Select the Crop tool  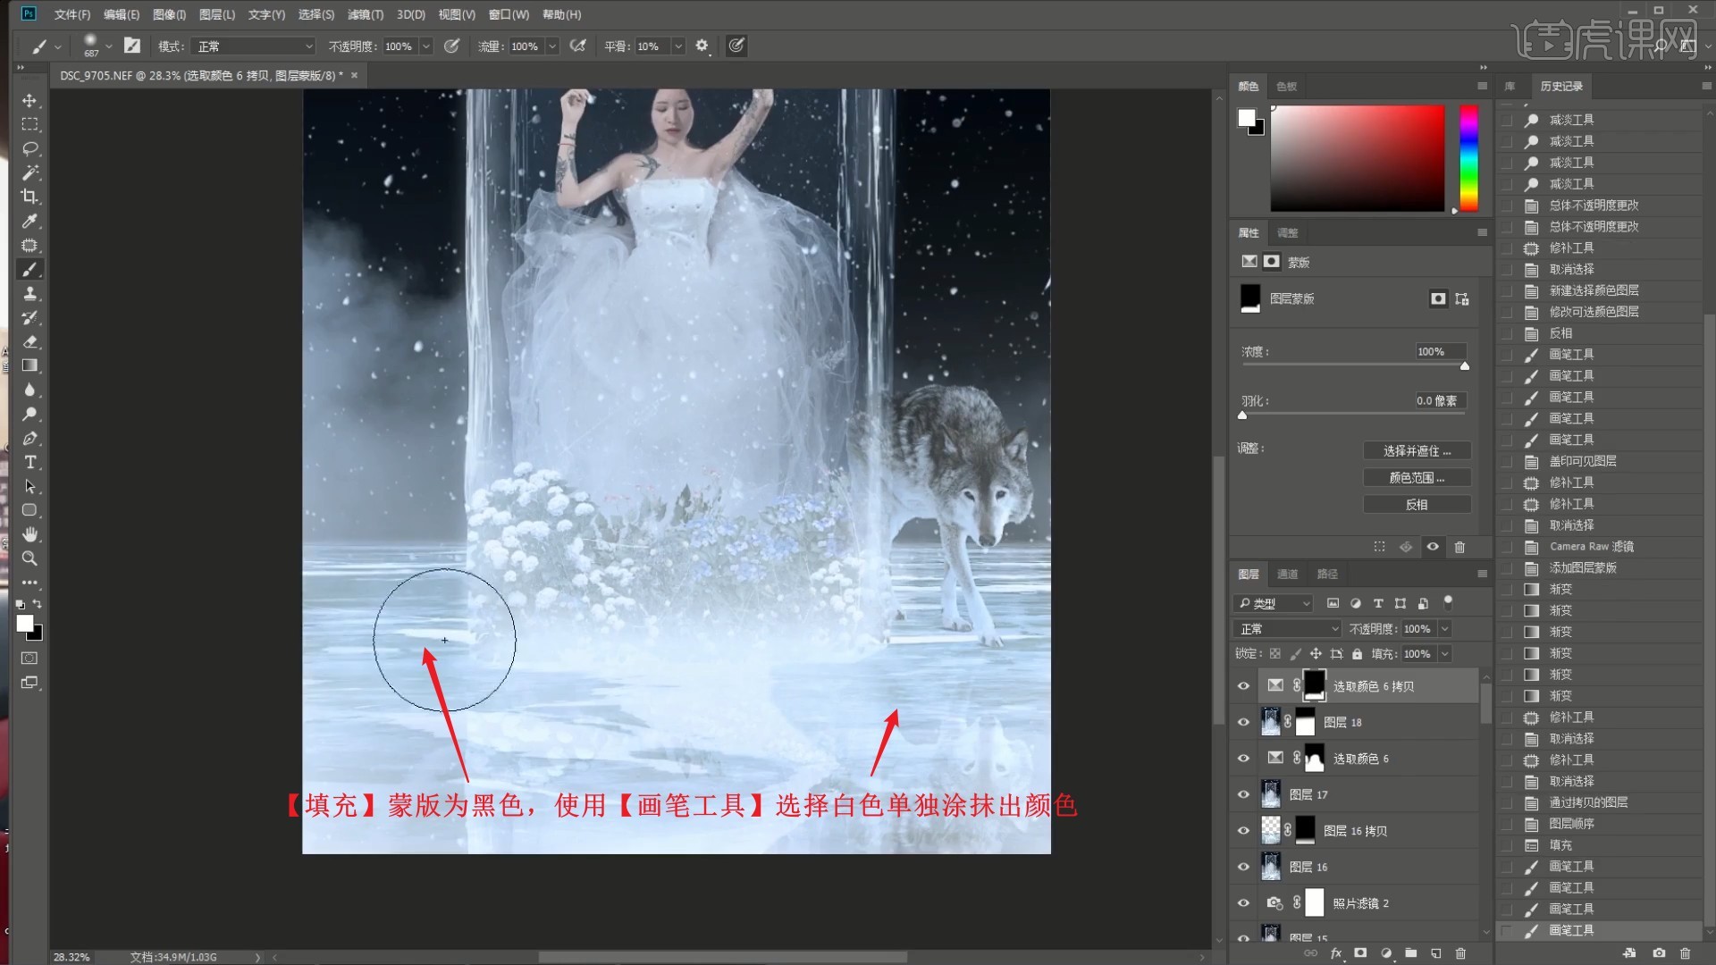[29, 197]
